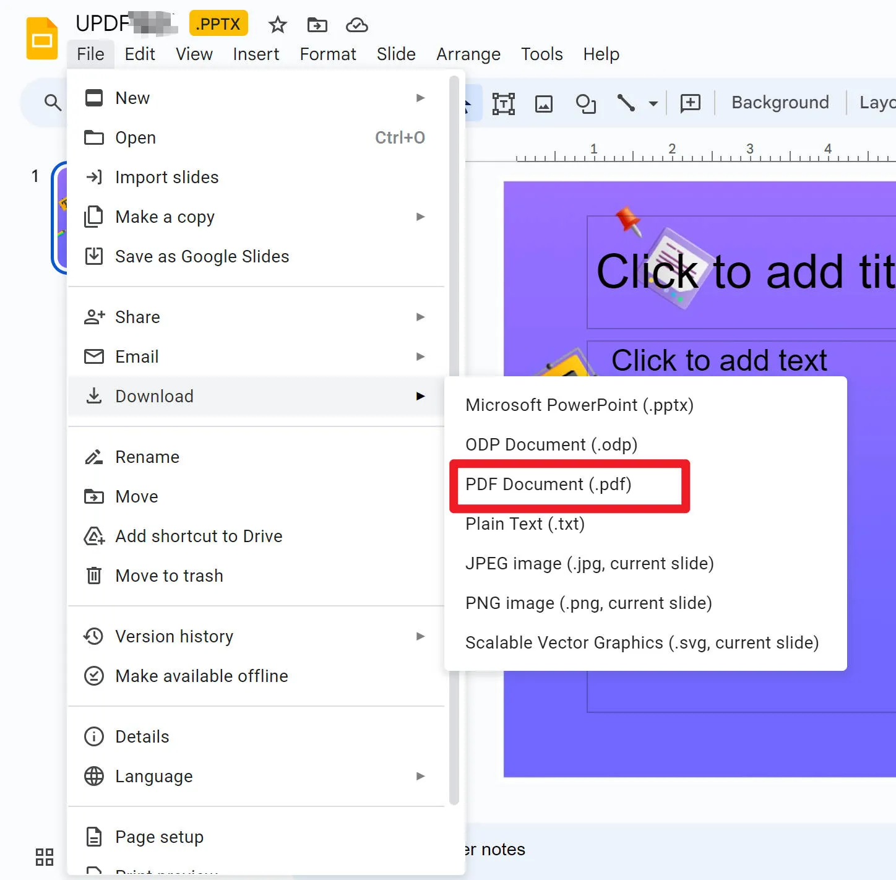Switch to grid view at bottom left
This screenshot has height=880, width=896.
click(43, 856)
